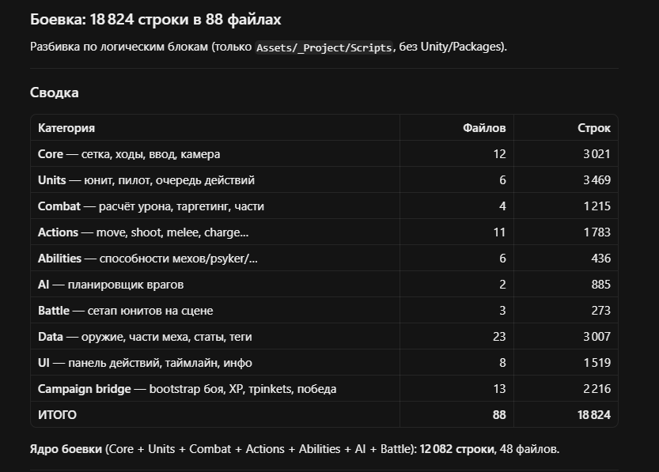
Task: Click the Actions row label
Action: (x=143, y=232)
